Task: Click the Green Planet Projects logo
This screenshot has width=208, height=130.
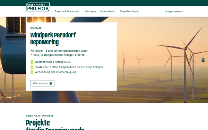Action: pos(38,7)
